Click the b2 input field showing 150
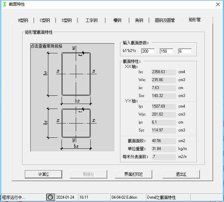This screenshot has width=224, height=202. coord(166,51)
